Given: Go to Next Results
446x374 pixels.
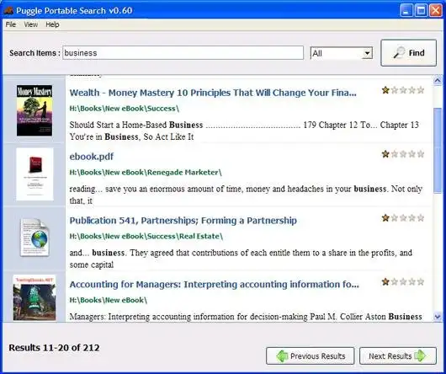Looking at the screenshot, I should 398,355.
